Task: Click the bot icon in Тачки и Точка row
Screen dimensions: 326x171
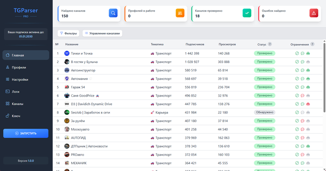Action: pyautogui.click(x=308, y=53)
